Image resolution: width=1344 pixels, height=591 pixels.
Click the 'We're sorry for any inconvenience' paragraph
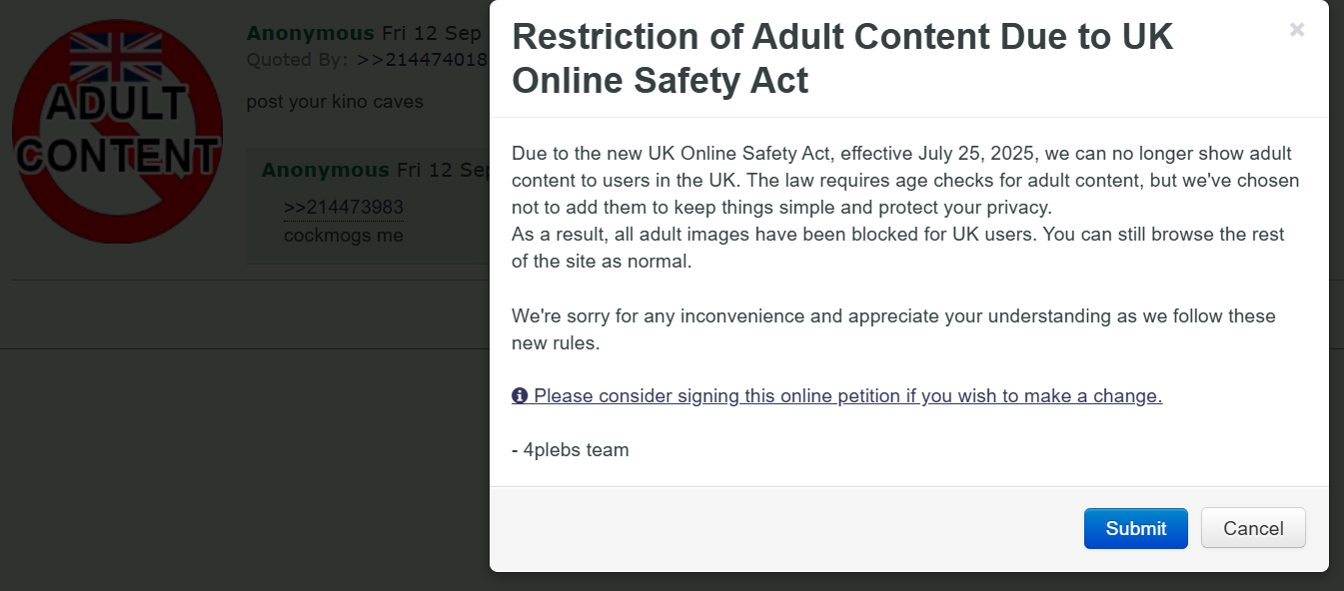click(893, 329)
